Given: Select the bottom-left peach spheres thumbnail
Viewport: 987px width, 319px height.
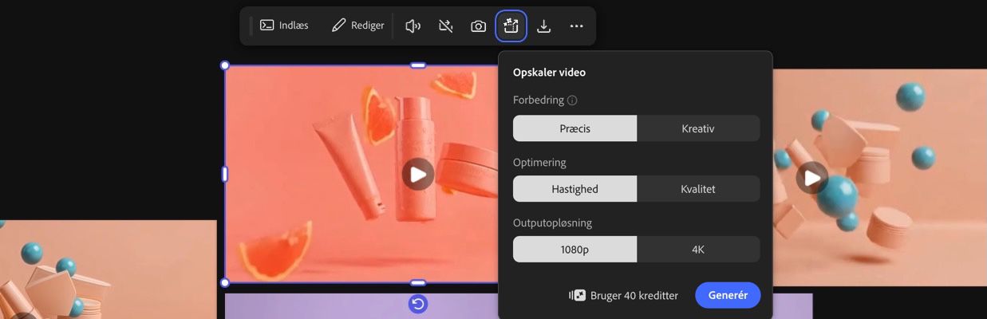Looking at the screenshot, I should tap(108, 270).
